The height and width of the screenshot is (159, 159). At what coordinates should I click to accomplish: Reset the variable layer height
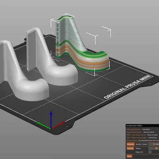tap(129, 156)
